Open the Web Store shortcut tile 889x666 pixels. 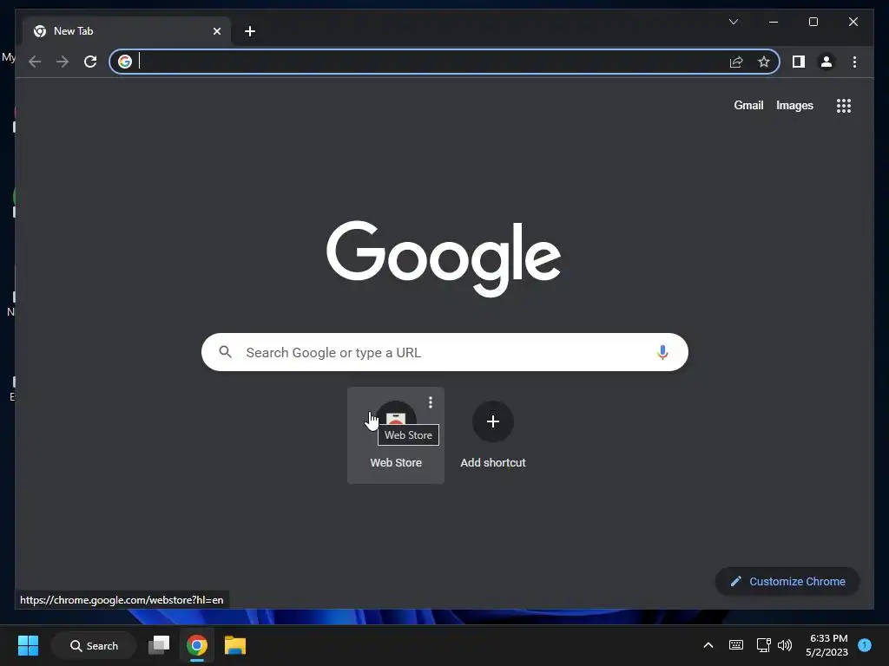click(x=396, y=435)
